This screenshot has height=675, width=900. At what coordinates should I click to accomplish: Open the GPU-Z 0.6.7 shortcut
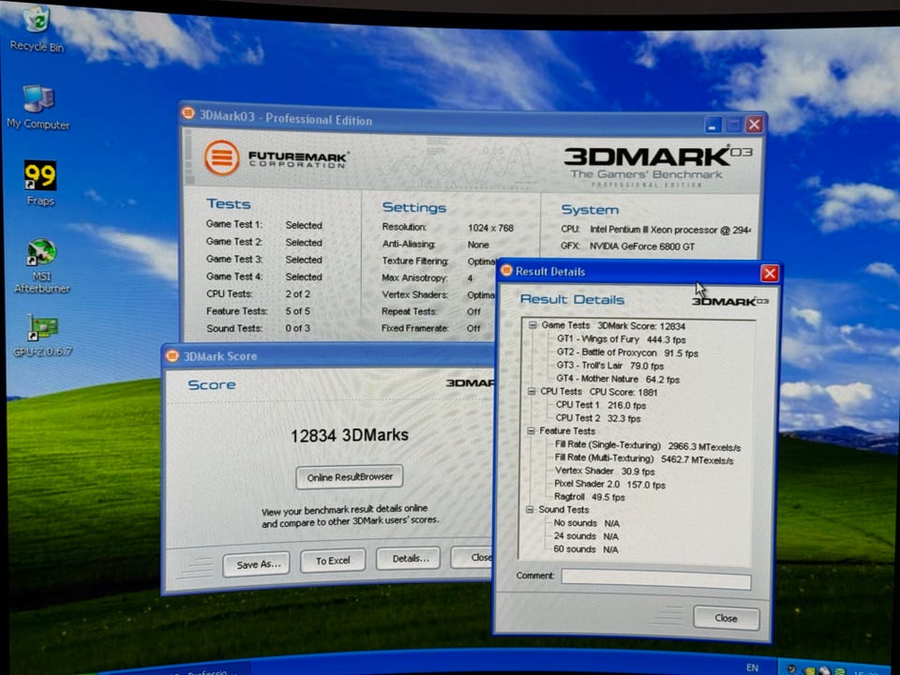(x=42, y=336)
